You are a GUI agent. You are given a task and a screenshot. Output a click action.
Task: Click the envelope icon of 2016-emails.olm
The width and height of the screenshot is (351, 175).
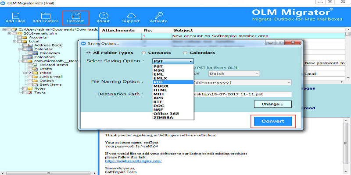(19, 34)
